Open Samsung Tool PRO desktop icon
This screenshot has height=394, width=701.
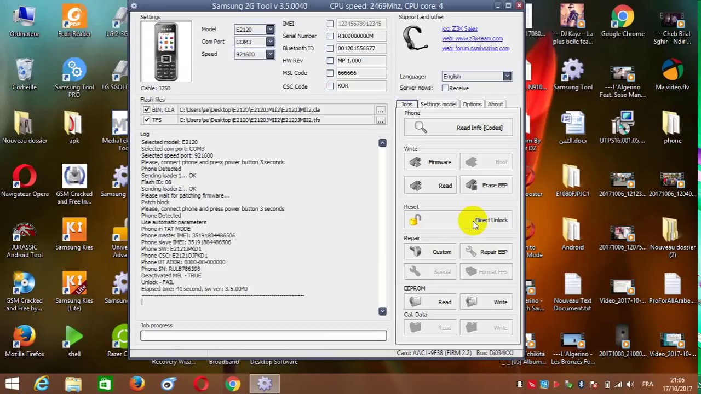(x=74, y=79)
